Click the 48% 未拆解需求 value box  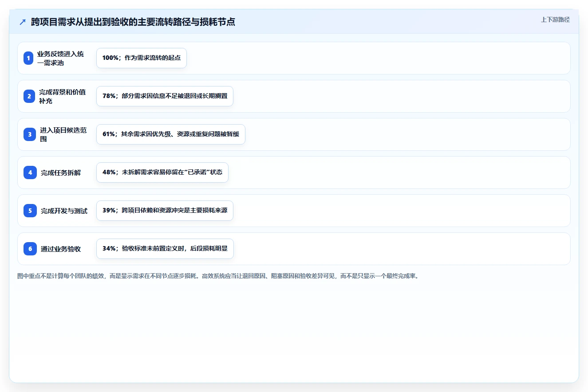coord(162,172)
